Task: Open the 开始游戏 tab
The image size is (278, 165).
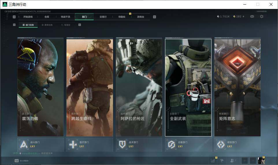Action: (x=28, y=17)
